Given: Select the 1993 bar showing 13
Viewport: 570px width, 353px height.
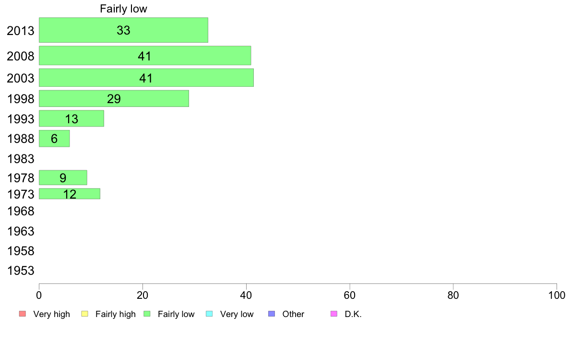Looking at the screenshot, I should [x=71, y=118].
